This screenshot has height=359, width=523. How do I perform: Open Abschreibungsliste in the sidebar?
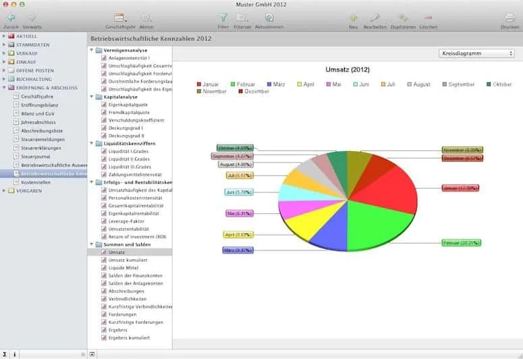(42, 131)
